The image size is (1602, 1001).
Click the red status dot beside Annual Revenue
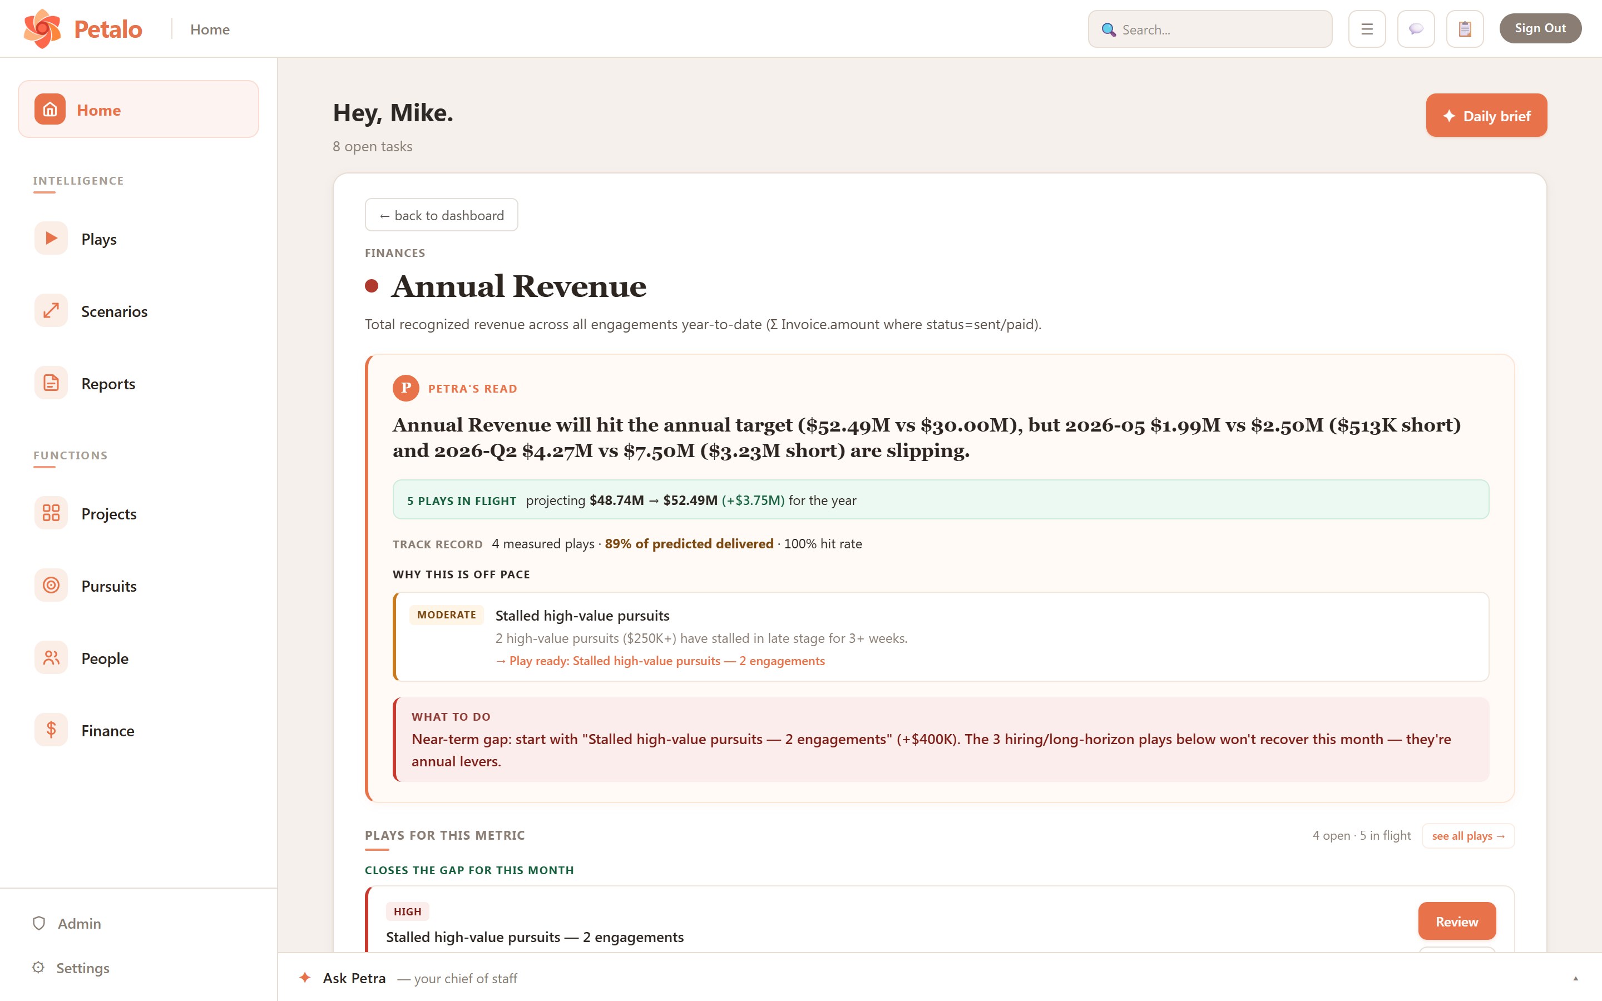click(372, 286)
